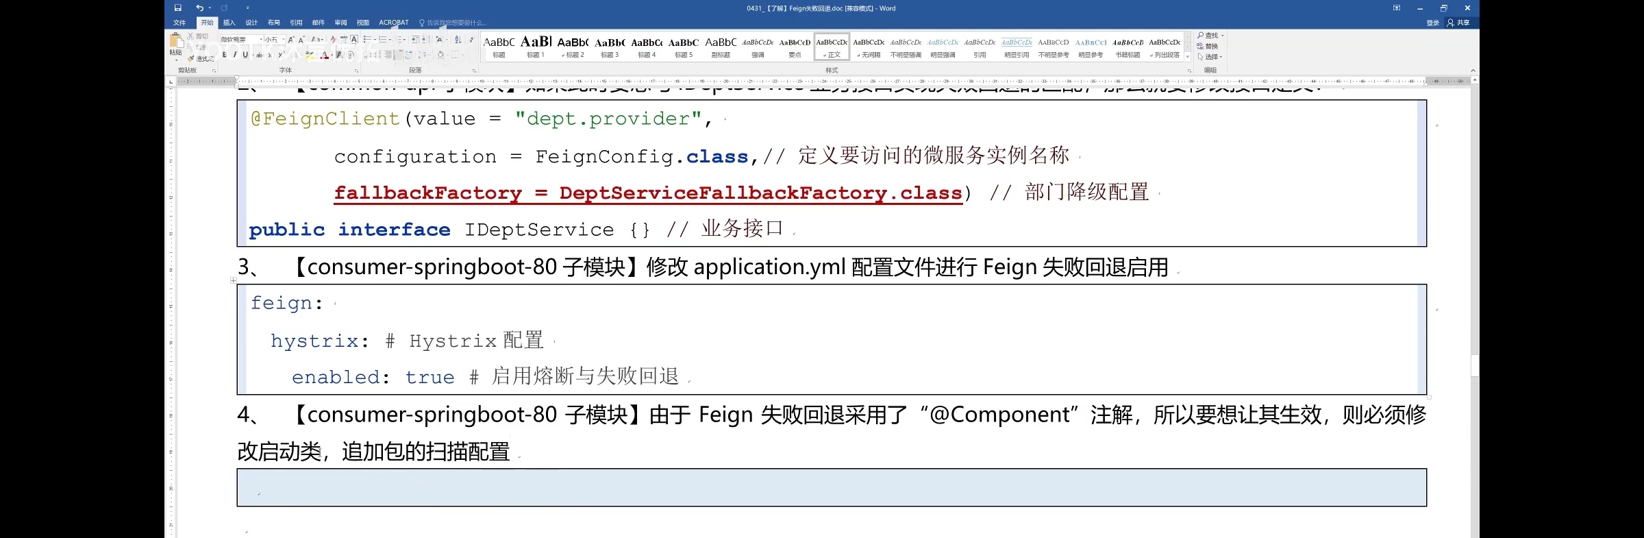The image size is (1644, 538).
Task: Click the Shading paint bucket icon
Action: pos(440,55)
